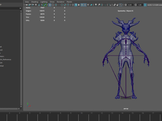Click frame 10 on the timeline
The width and height of the screenshot is (162, 121).
(x=81, y=113)
